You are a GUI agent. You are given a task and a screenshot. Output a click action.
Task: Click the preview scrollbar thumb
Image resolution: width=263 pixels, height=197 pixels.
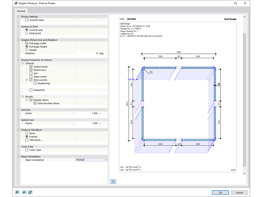coord(244,100)
